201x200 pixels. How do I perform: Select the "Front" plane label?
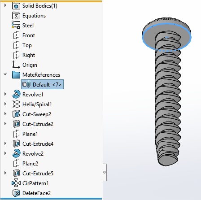(29, 35)
